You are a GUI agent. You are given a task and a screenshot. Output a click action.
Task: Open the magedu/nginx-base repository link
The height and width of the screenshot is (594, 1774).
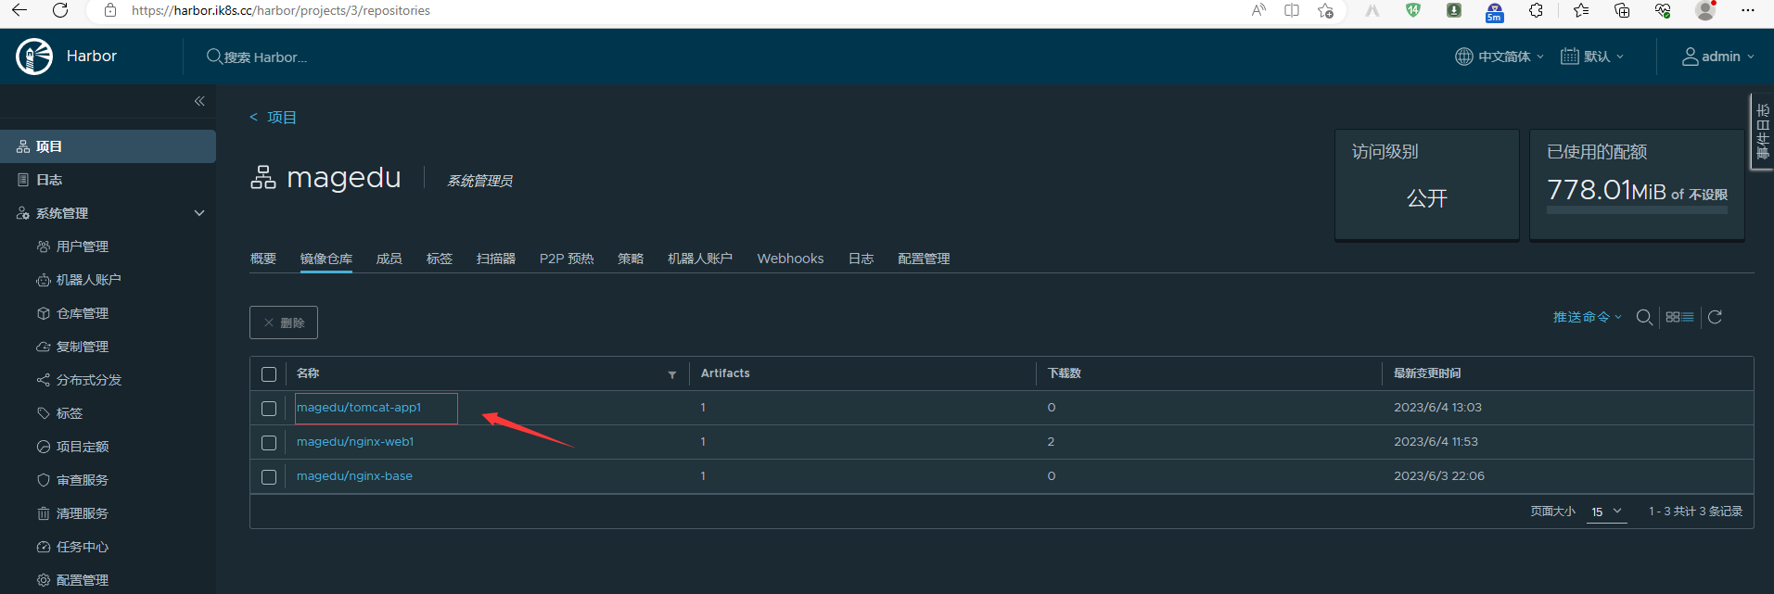[x=354, y=476]
